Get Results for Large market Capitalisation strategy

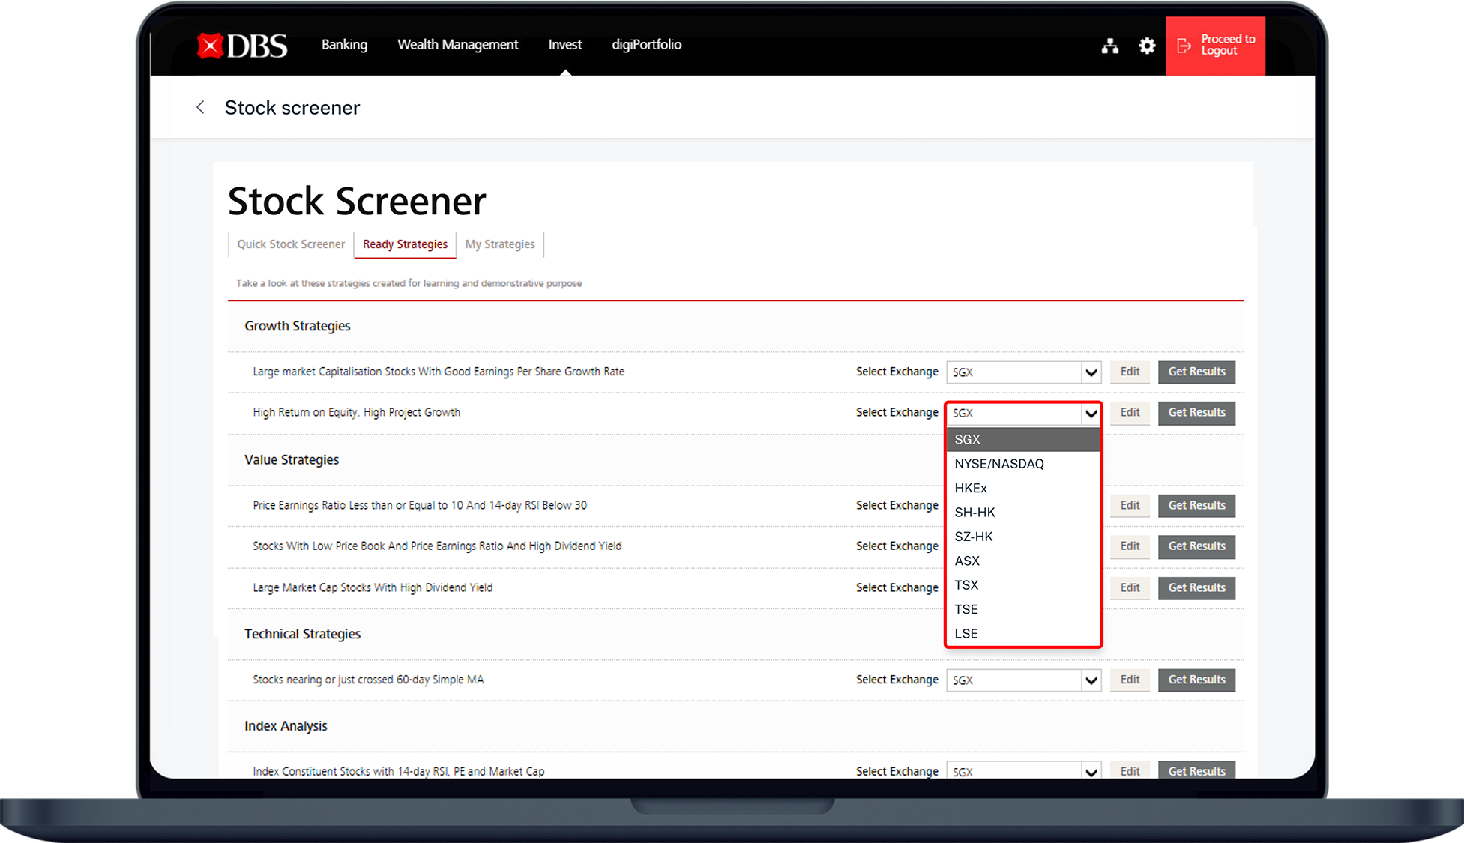pos(1196,372)
